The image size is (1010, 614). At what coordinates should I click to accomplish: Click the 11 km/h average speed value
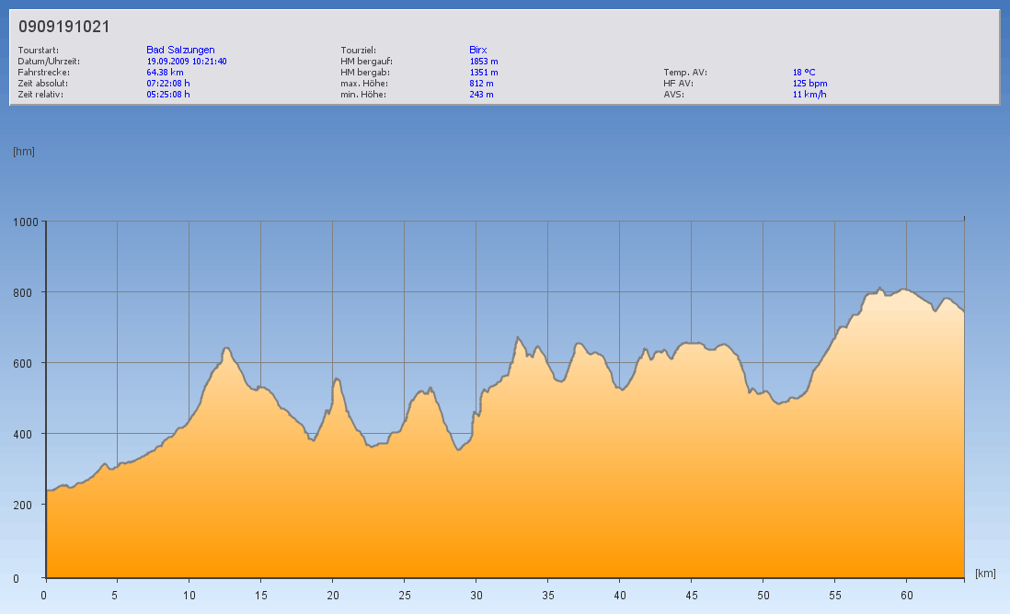point(809,94)
